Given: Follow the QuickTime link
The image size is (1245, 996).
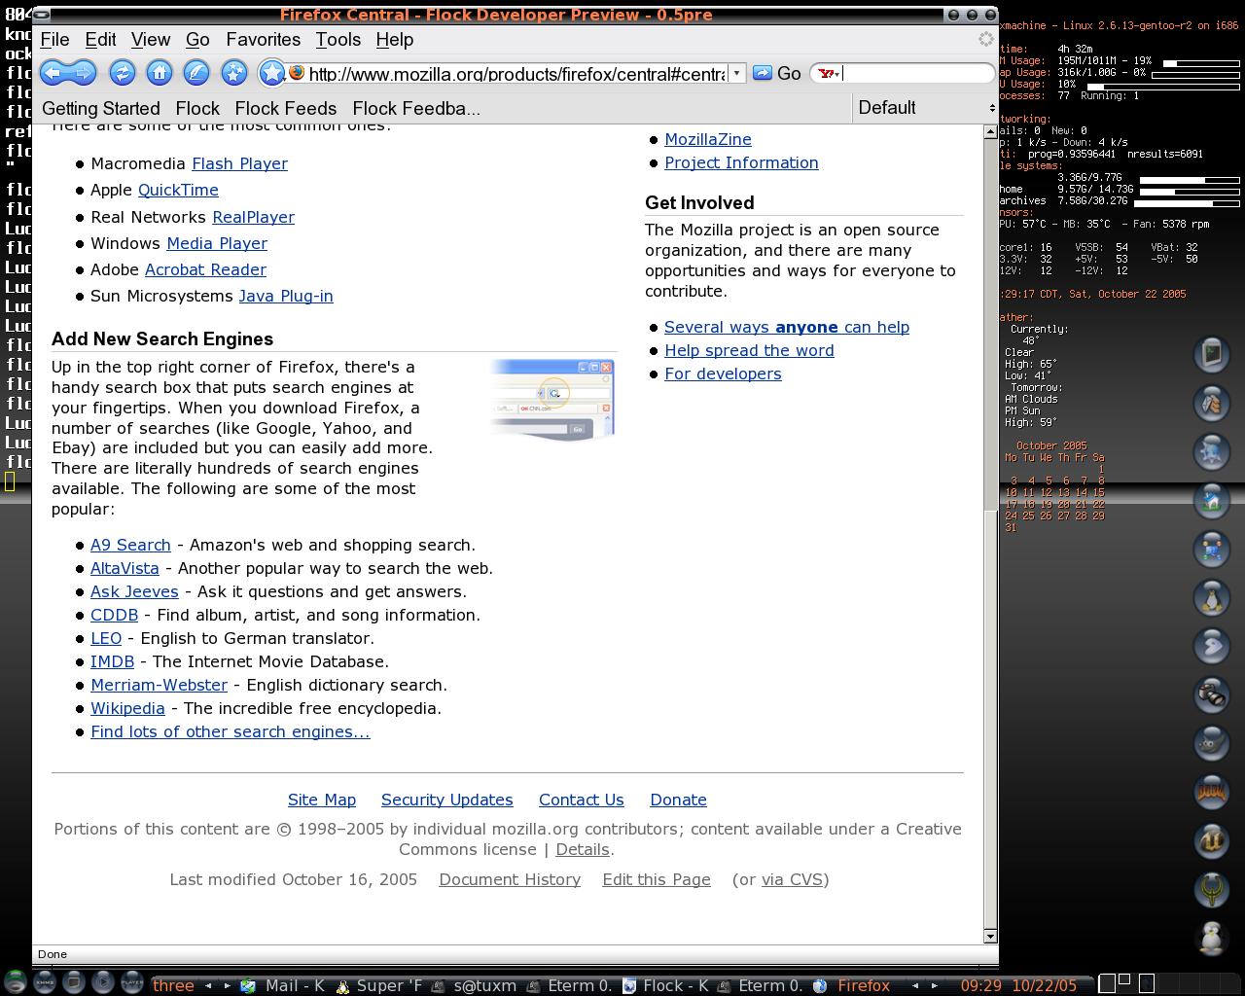Looking at the screenshot, I should (x=178, y=190).
